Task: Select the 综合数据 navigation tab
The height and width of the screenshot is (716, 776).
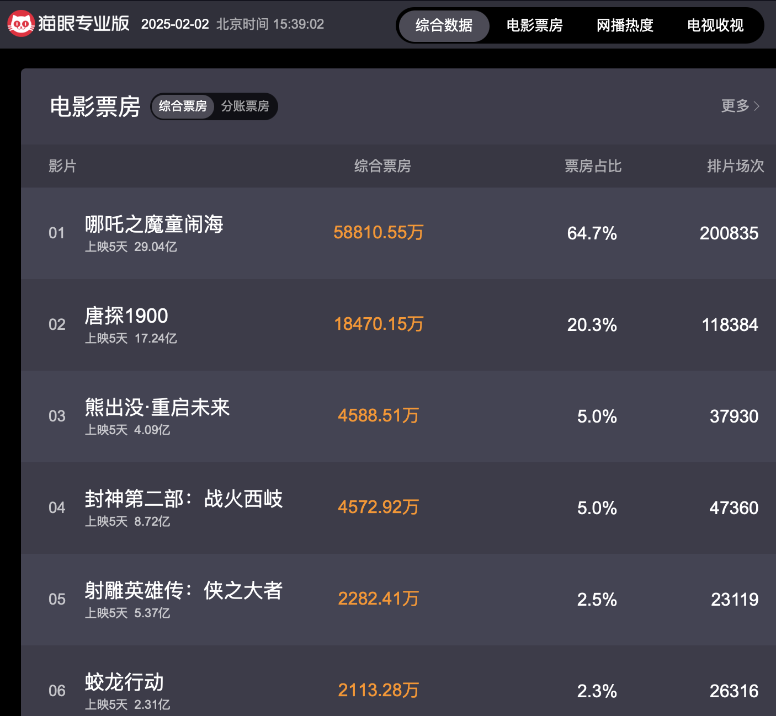Action: (x=443, y=25)
